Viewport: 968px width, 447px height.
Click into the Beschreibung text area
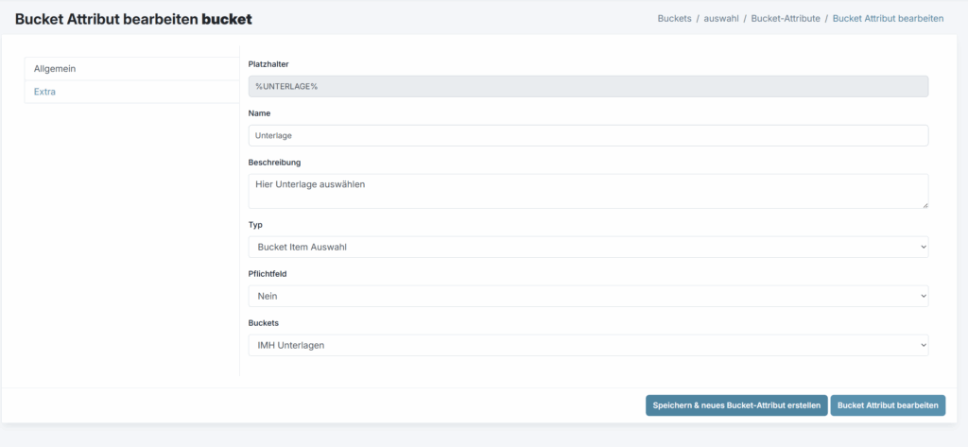[x=587, y=191]
